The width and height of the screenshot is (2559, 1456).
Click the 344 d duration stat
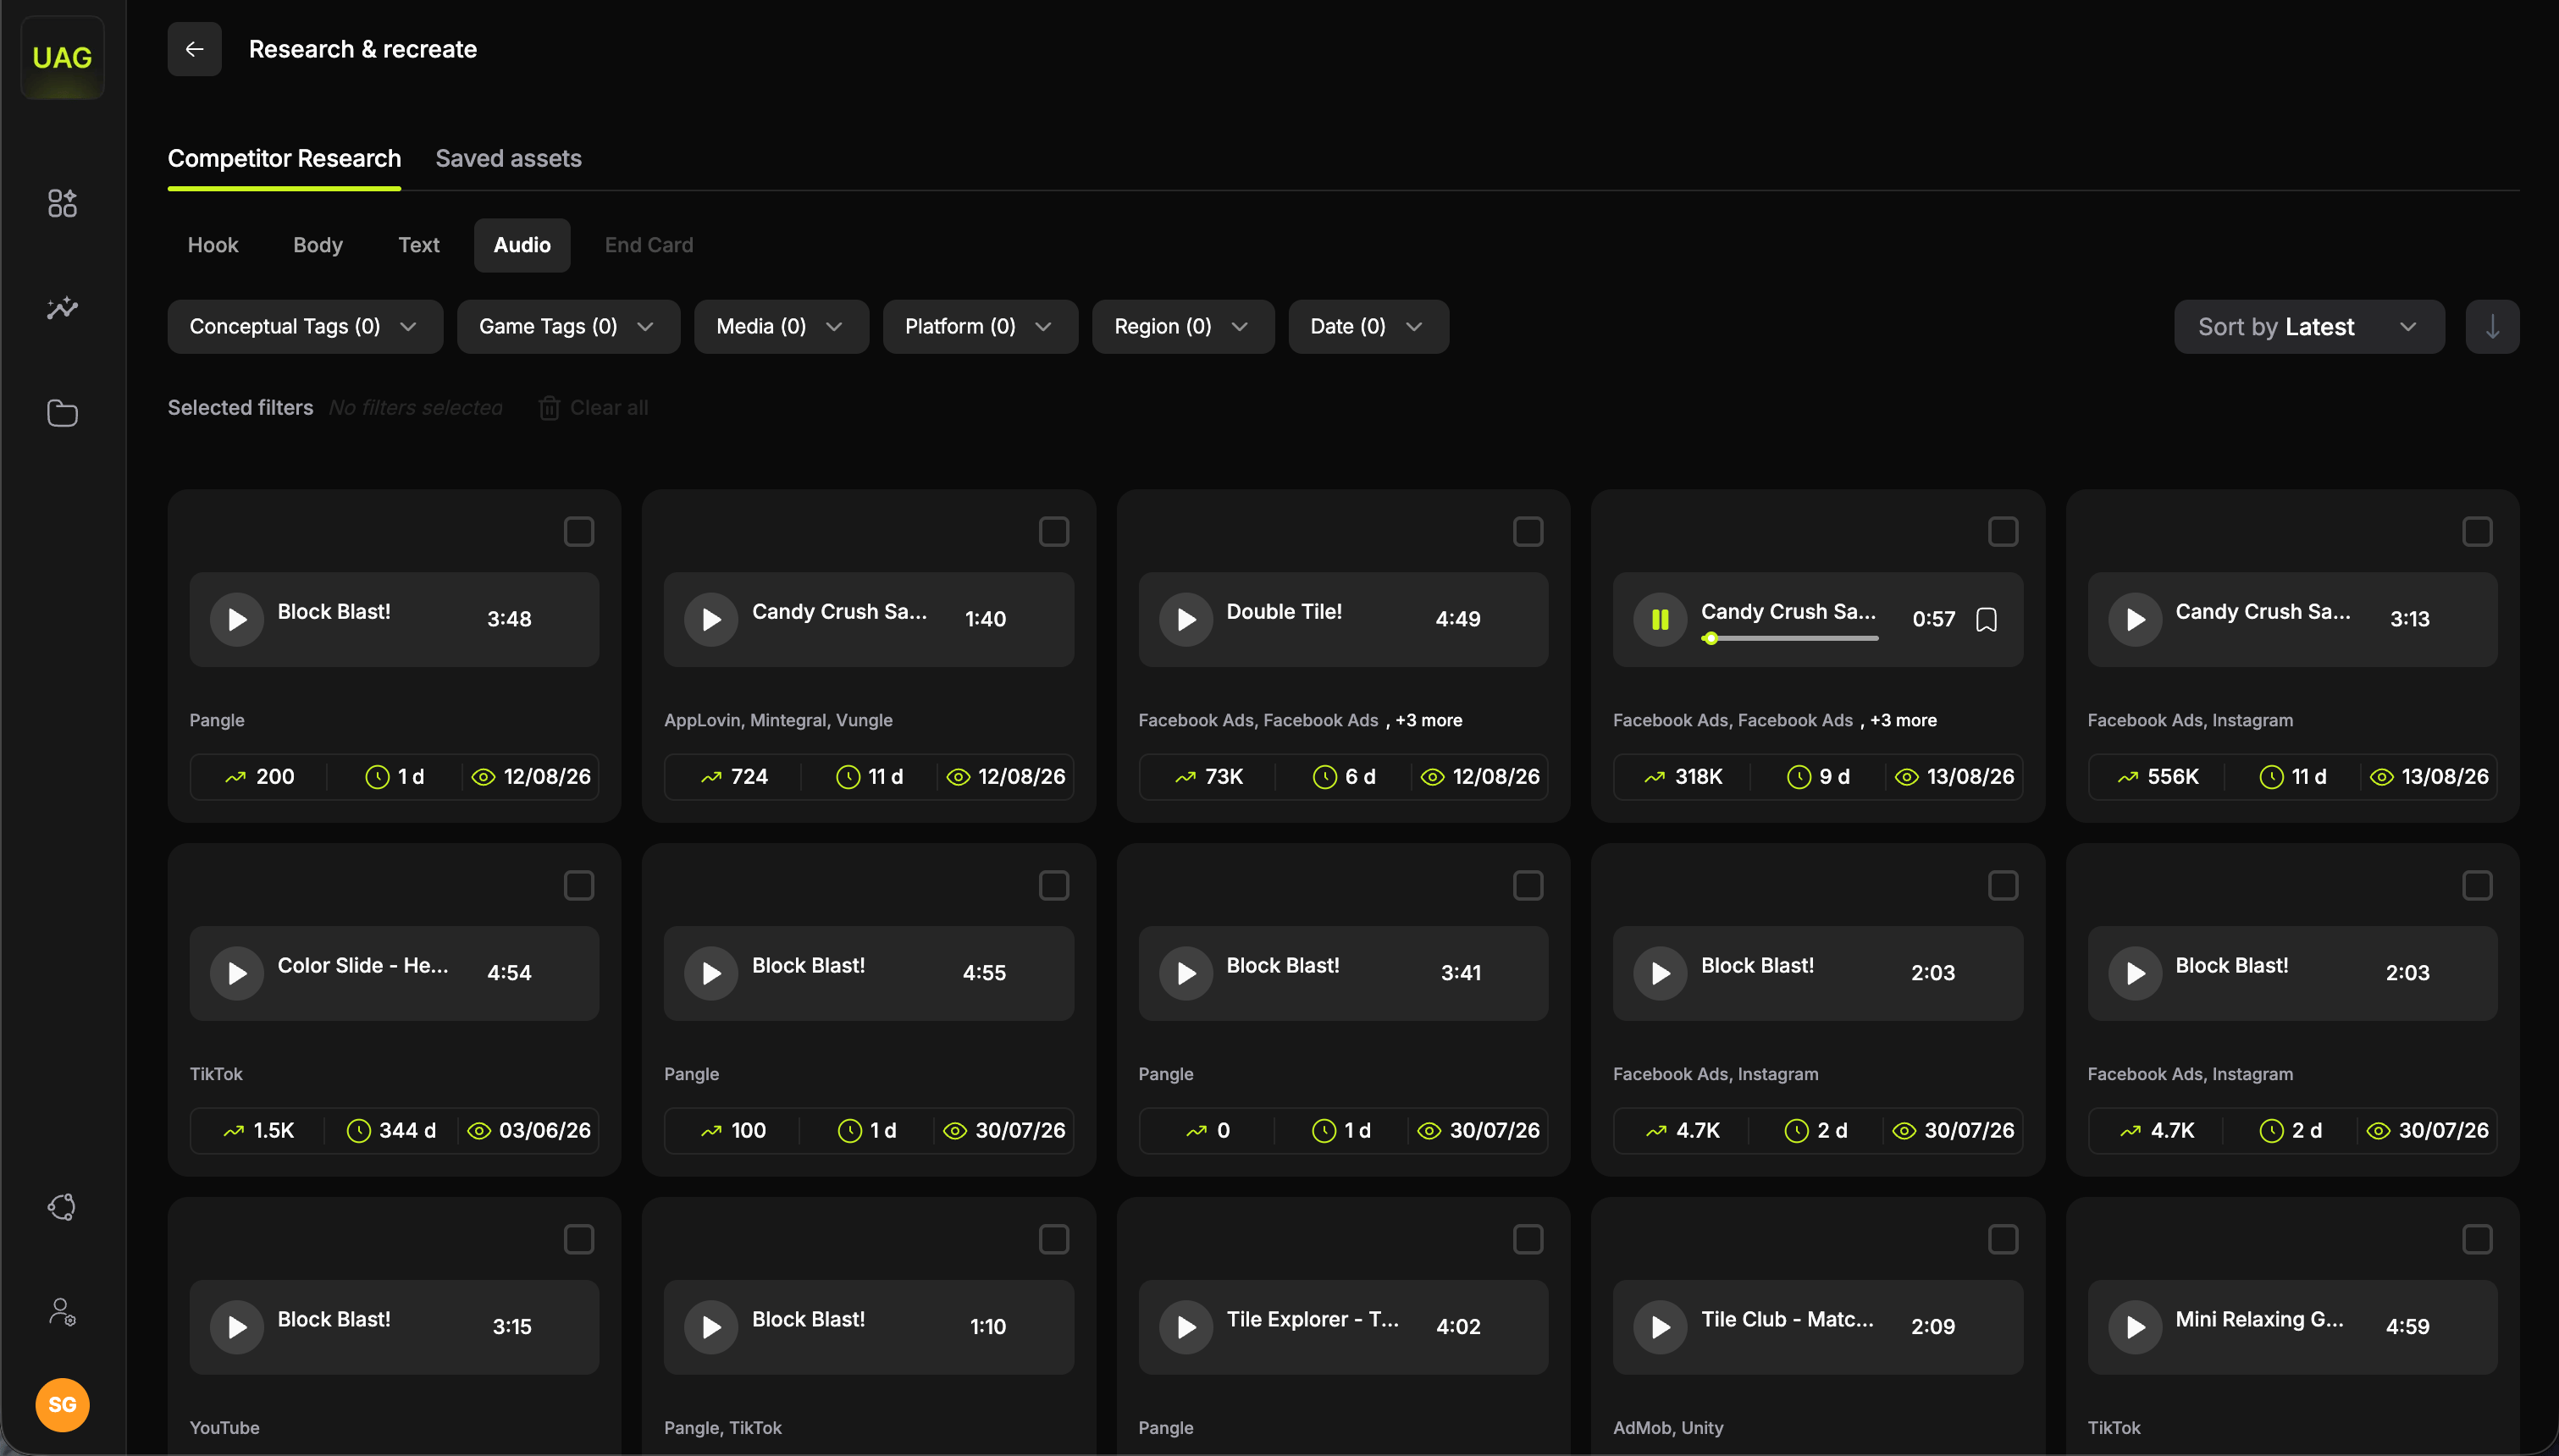(x=391, y=1131)
